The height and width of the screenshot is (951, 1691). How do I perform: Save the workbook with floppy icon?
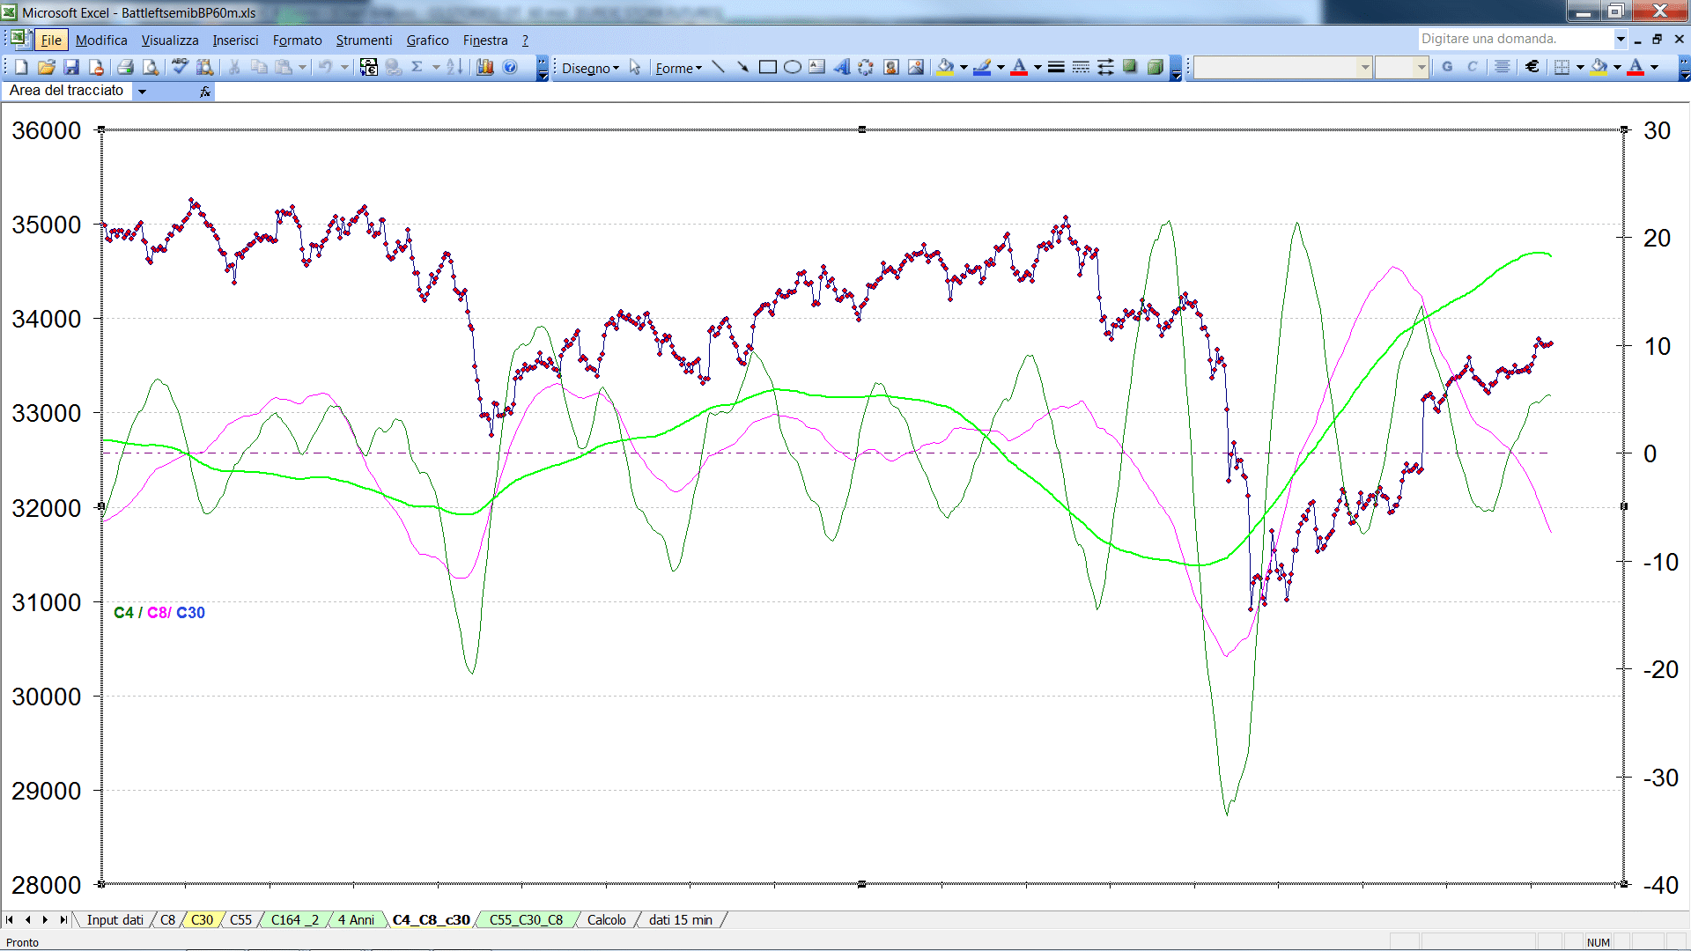71,67
